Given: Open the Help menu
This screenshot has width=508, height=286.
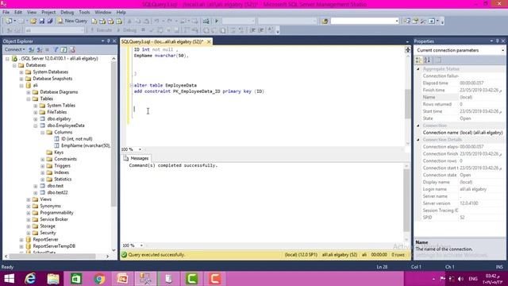Looking at the screenshot, I should (121, 13).
